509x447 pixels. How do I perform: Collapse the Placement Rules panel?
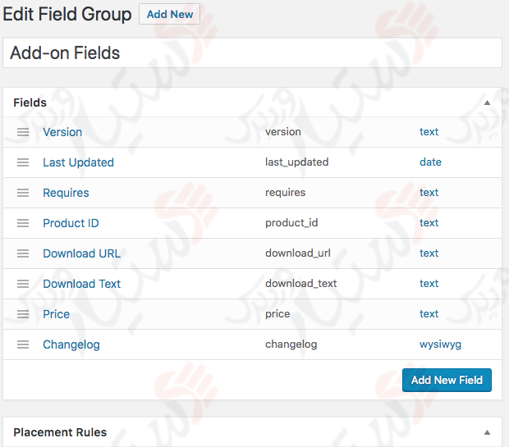coord(487,432)
